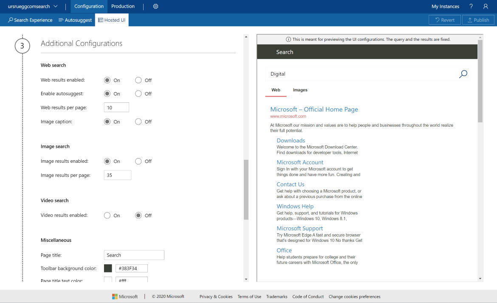This screenshot has width=497, height=303.
Task: Open the settings gear icon
Action: (155, 6)
